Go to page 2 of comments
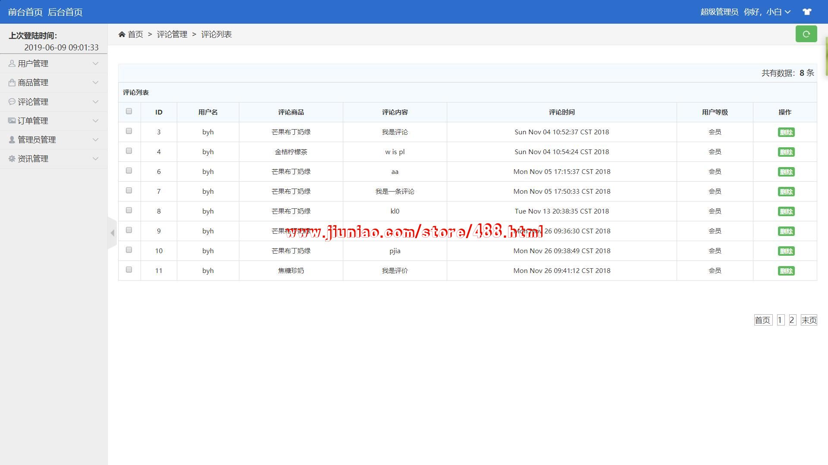 (x=792, y=320)
